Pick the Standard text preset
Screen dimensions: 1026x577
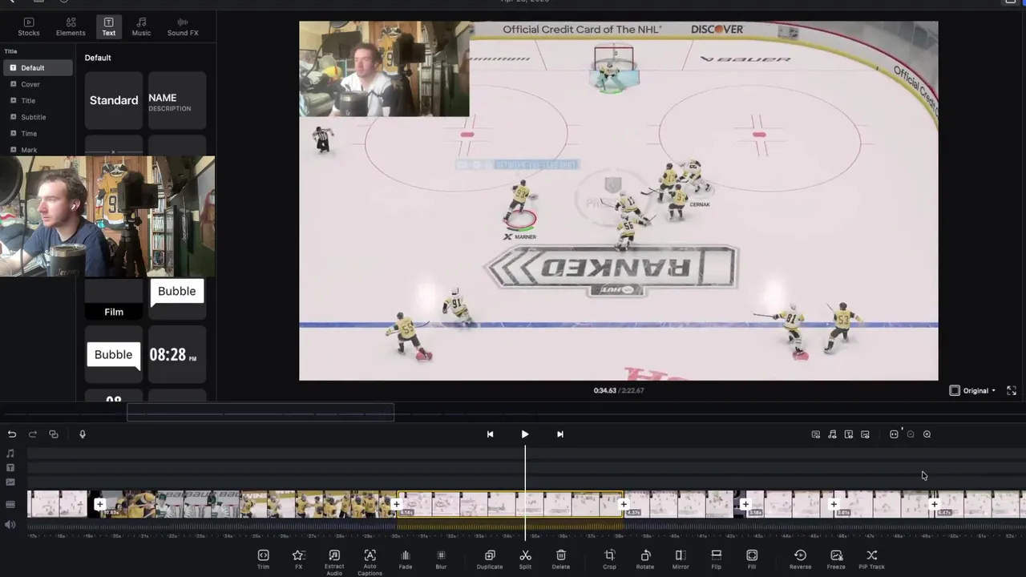[x=114, y=100]
